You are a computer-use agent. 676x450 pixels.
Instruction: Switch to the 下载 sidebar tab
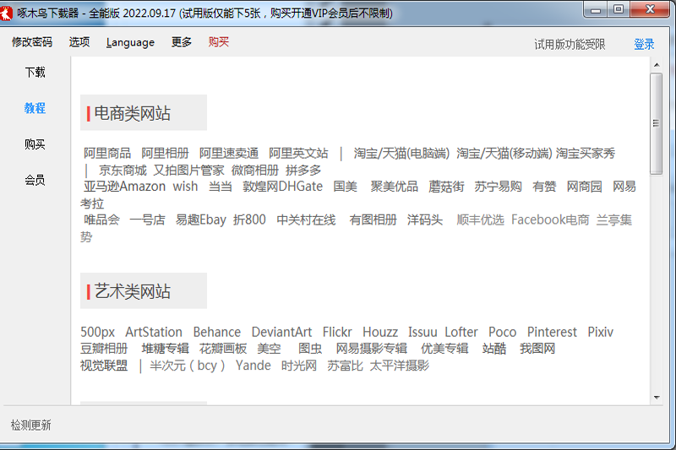tap(35, 73)
